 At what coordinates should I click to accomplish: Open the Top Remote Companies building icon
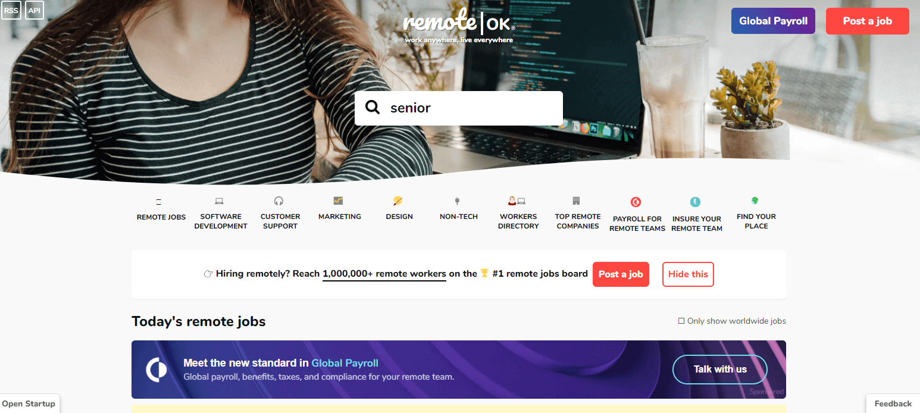click(576, 201)
